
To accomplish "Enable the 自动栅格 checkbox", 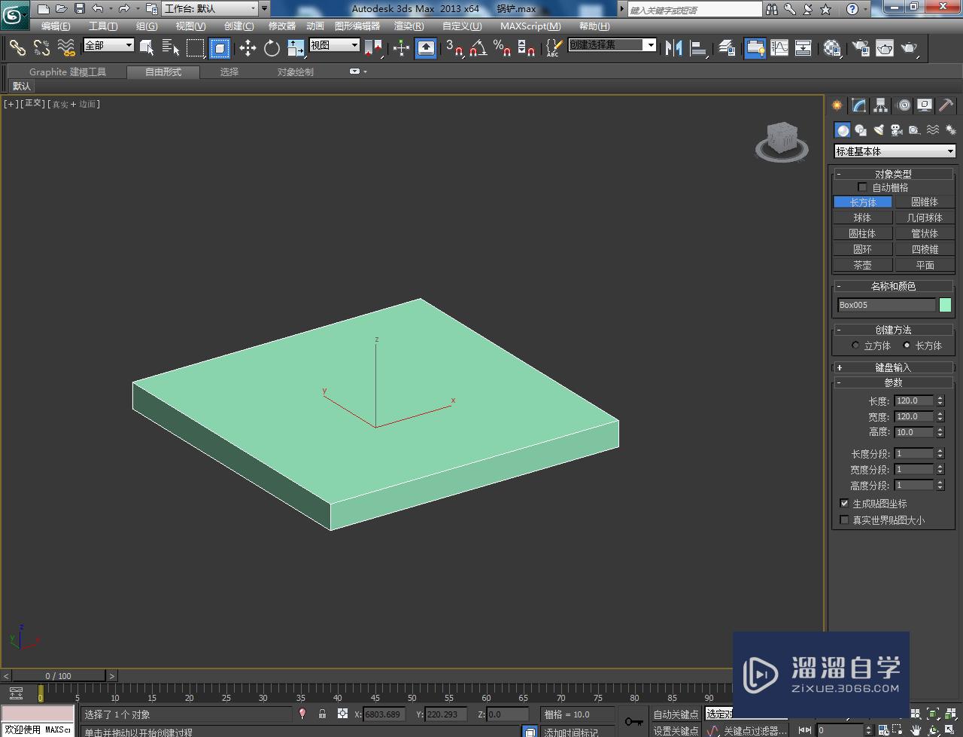I will pyautogui.click(x=862, y=187).
